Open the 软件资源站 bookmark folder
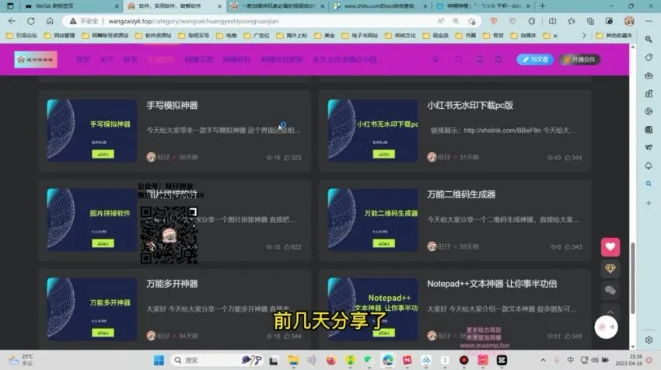The image size is (661, 370). point(153,36)
